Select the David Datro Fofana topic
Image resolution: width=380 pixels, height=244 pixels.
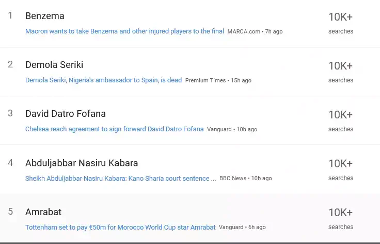coord(66,114)
